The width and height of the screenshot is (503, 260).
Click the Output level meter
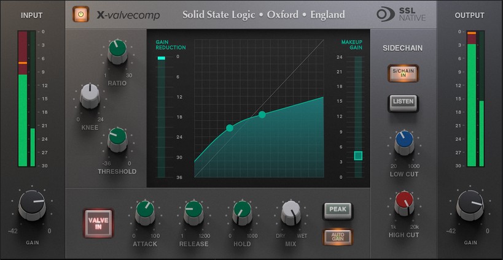tap(475, 99)
